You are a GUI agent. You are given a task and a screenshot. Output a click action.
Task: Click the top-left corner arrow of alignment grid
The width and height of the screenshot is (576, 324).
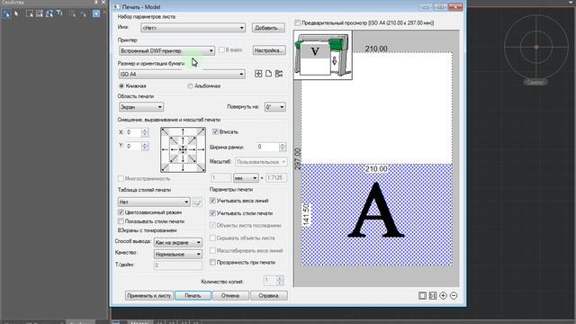[165, 131]
